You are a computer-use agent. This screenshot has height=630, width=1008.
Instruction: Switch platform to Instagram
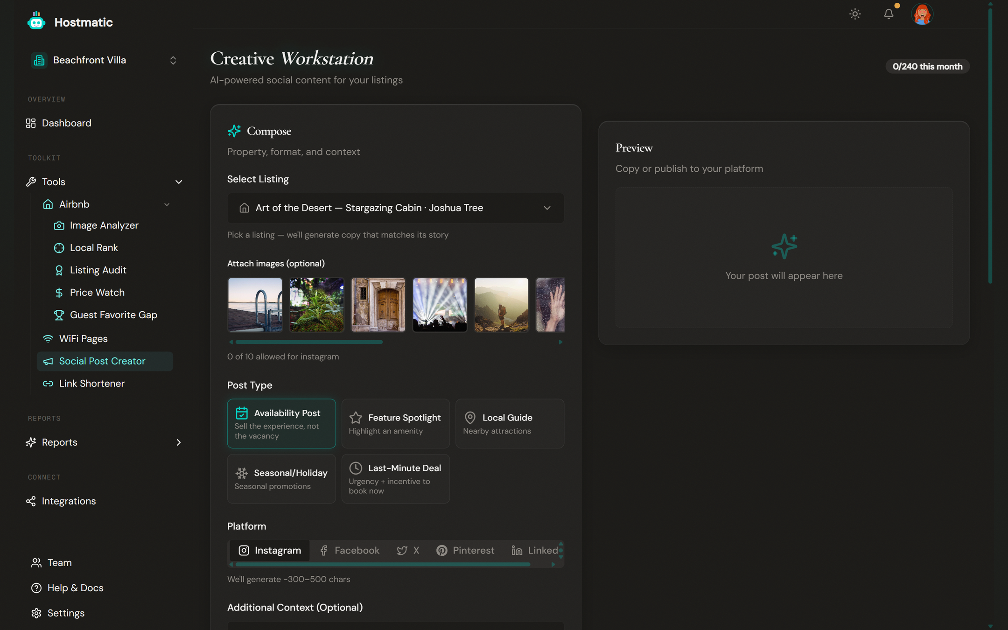[270, 551]
